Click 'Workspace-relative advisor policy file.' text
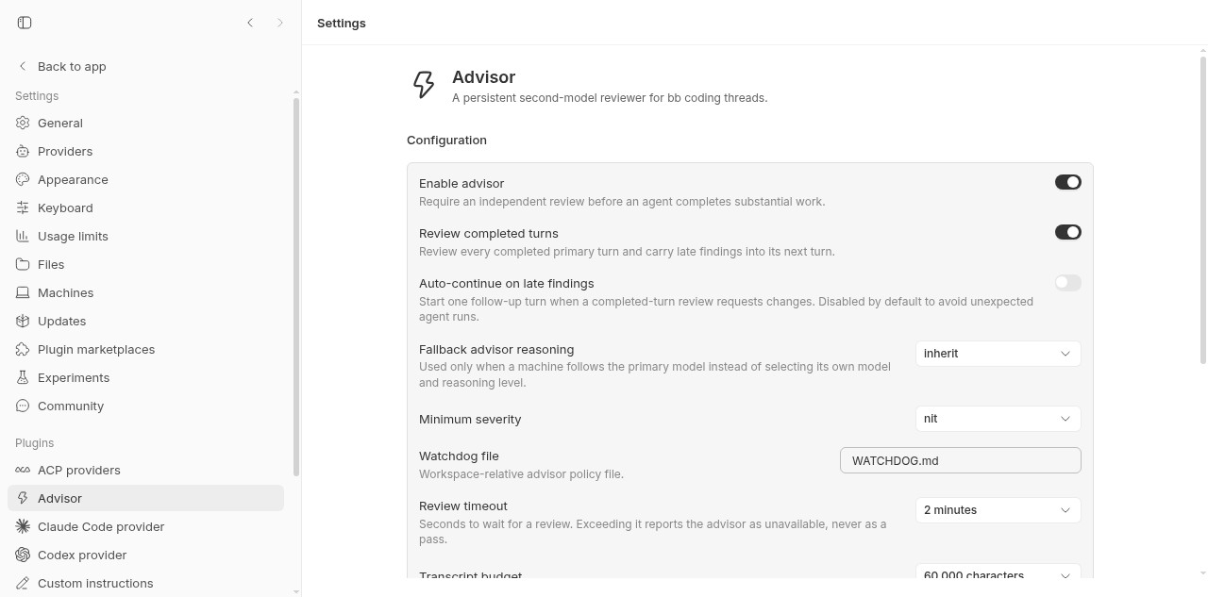The image size is (1208, 597). click(x=521, y=474)
